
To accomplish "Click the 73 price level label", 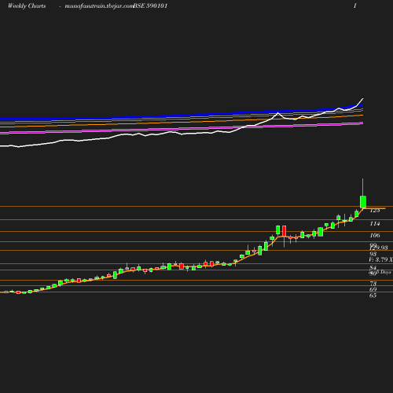I will (x=373, y=284).
